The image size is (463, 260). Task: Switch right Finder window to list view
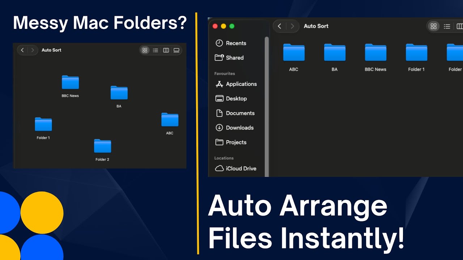pos(447,26)
